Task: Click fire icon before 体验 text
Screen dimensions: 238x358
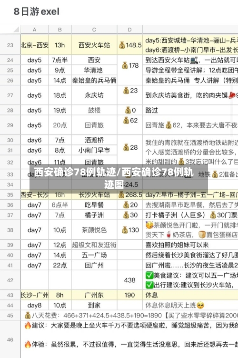Action: 28,344
